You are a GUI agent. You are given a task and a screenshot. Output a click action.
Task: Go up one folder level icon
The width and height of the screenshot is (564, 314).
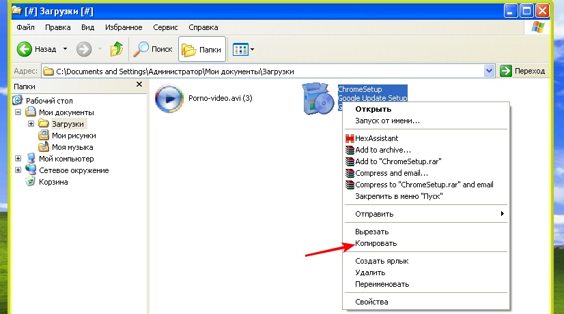click(x=117, y=49)
